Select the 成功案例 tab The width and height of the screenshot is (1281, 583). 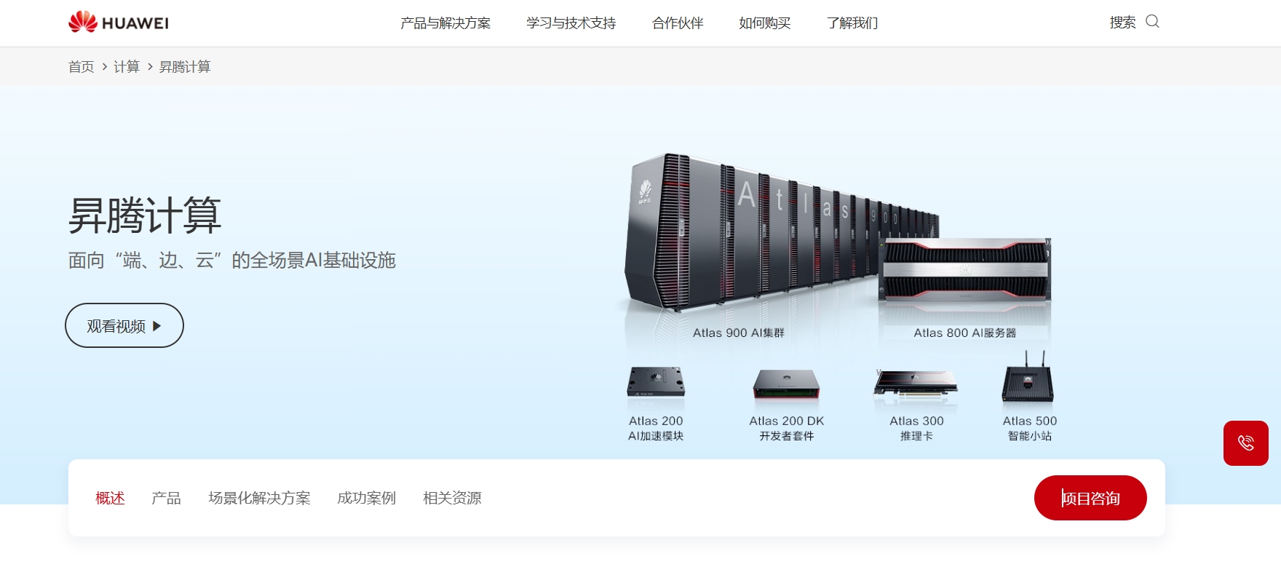(366, 498)
